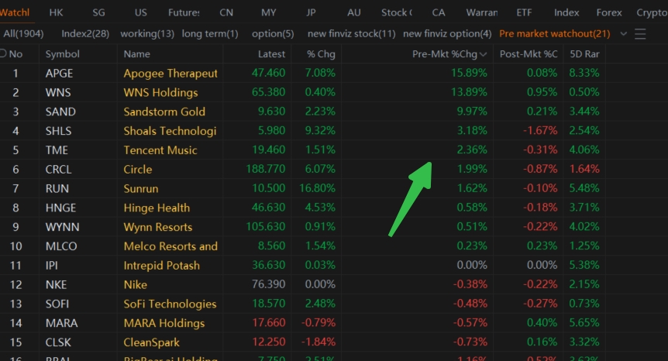Select the new finviz stock(11) group
Viewport: 668px width, 361px height.
click(x=352, y=33)
